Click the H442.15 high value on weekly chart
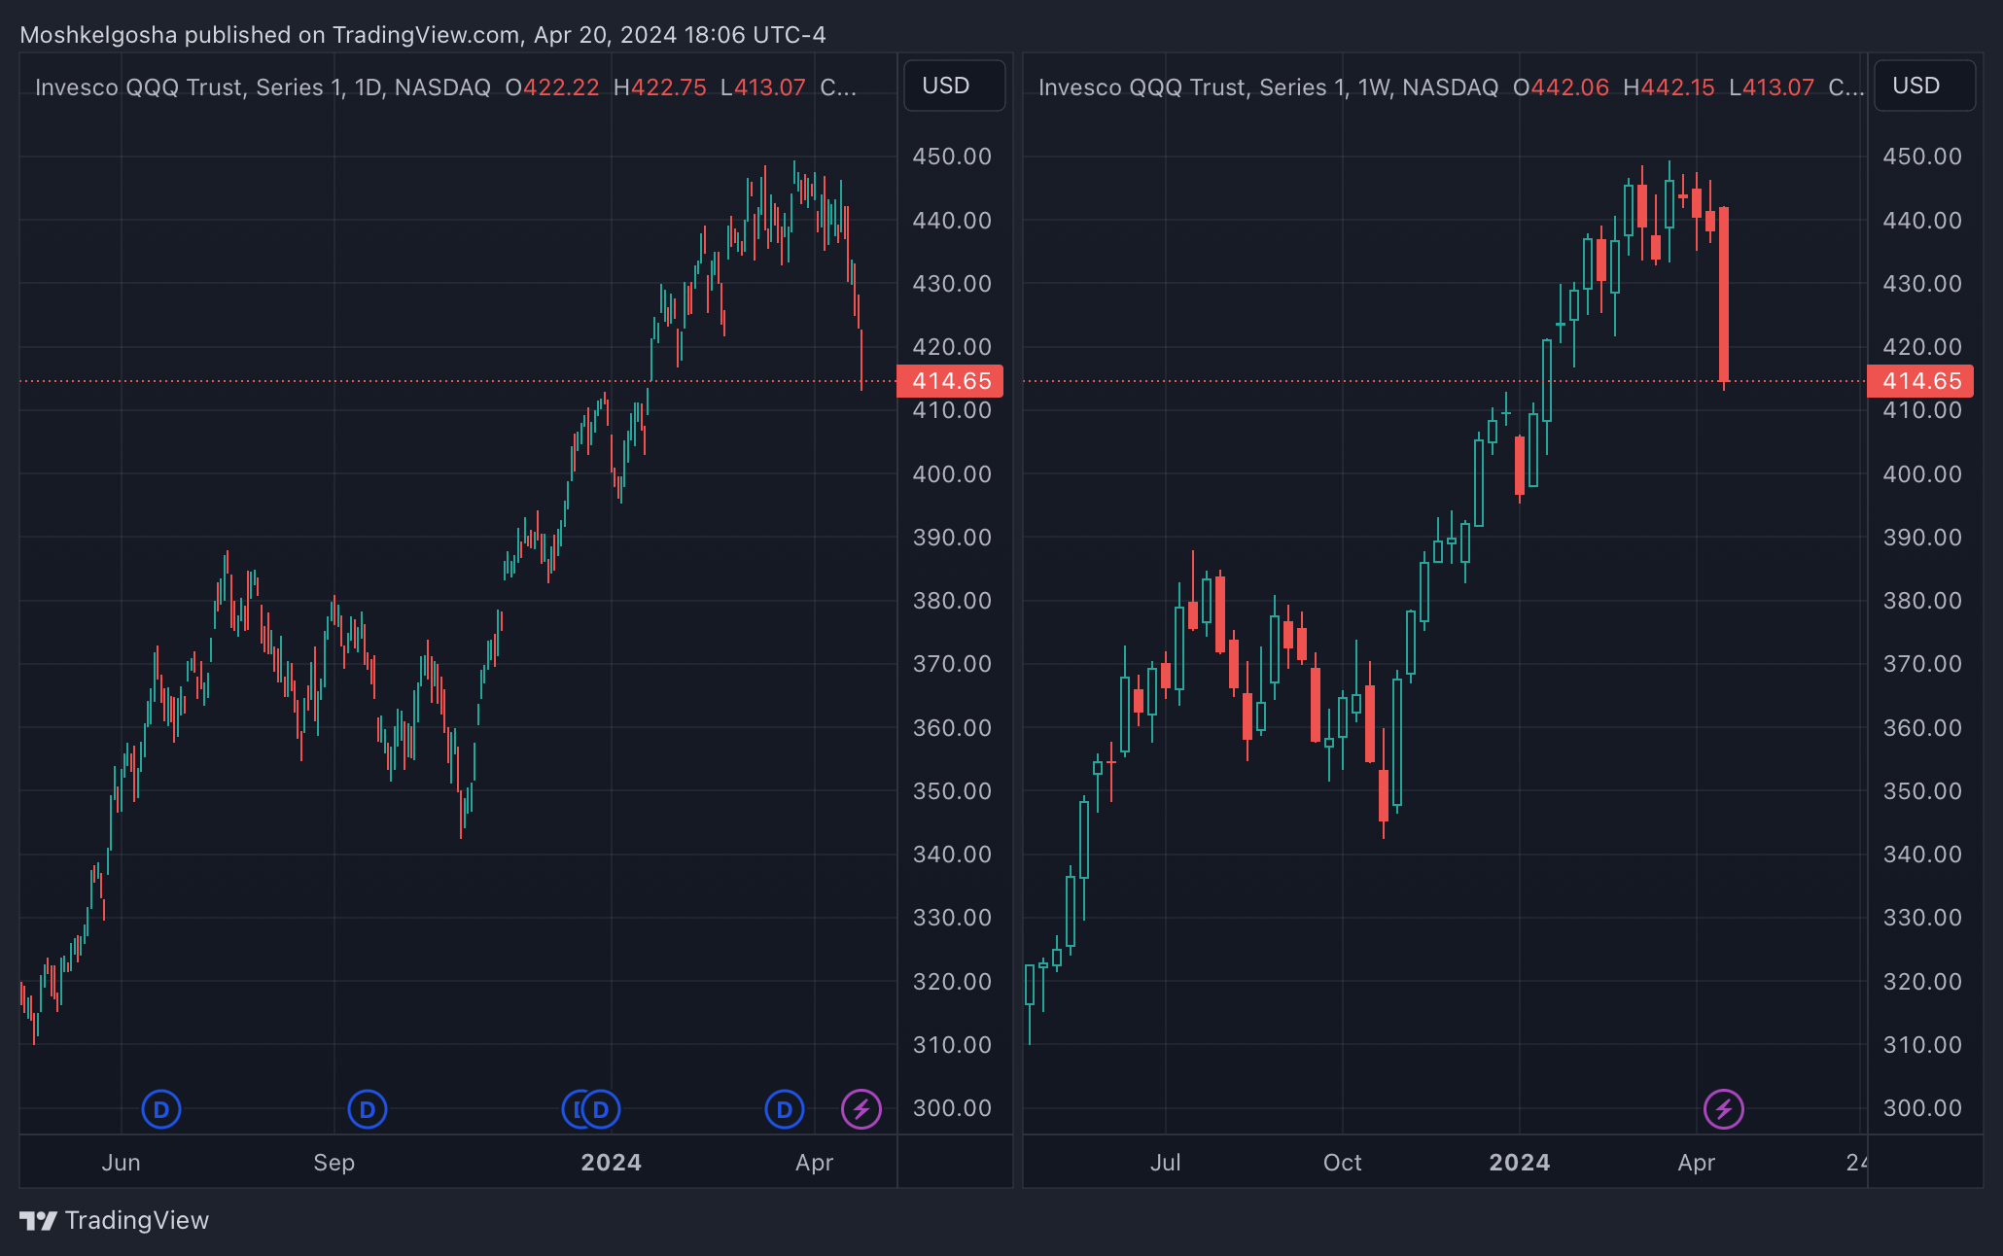2003x1256 pixels. pos(1669,87)
